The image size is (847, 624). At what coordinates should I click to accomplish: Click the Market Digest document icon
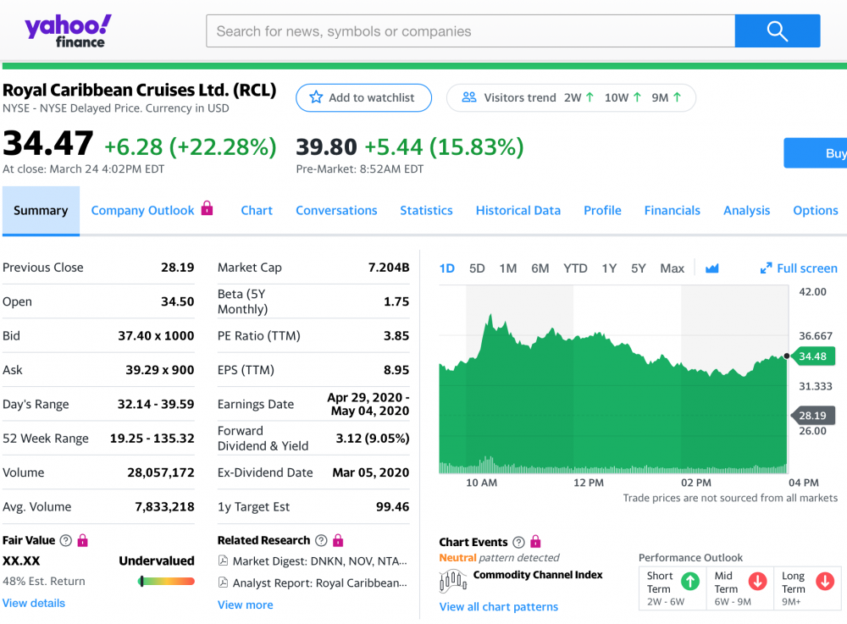tap(223, 560)
